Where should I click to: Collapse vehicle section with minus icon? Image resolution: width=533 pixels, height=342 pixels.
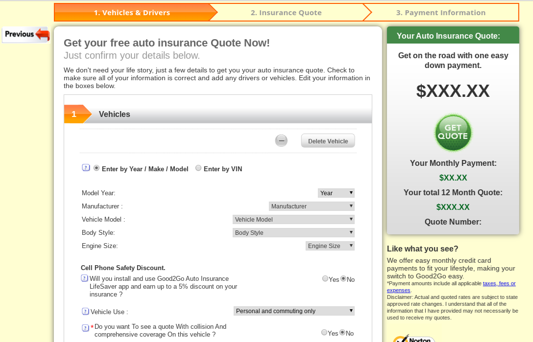coord(281,141)
